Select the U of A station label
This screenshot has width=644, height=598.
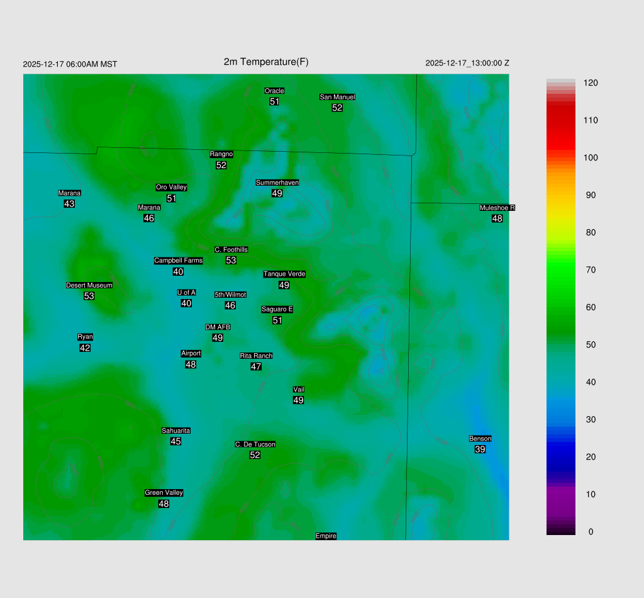186,292
